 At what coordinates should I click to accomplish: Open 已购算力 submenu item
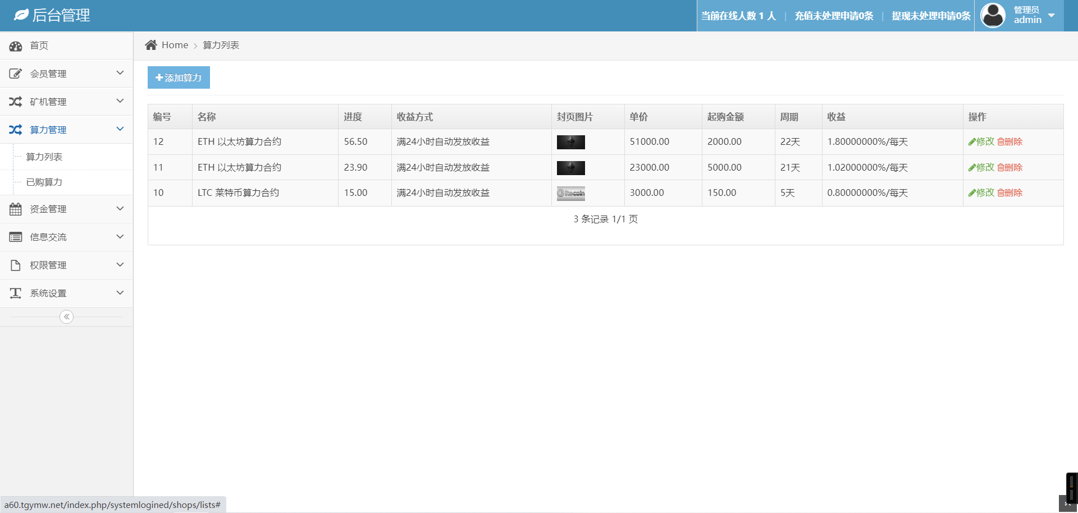[44, 182]
